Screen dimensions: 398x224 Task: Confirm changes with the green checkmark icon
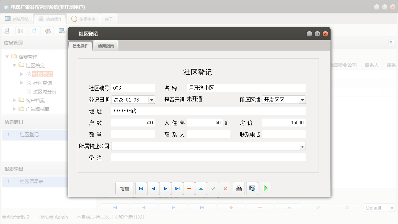coord(213,188)
